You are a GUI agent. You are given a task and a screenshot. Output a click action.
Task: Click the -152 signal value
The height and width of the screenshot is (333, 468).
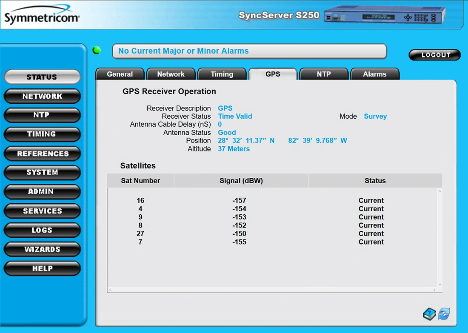240,225
